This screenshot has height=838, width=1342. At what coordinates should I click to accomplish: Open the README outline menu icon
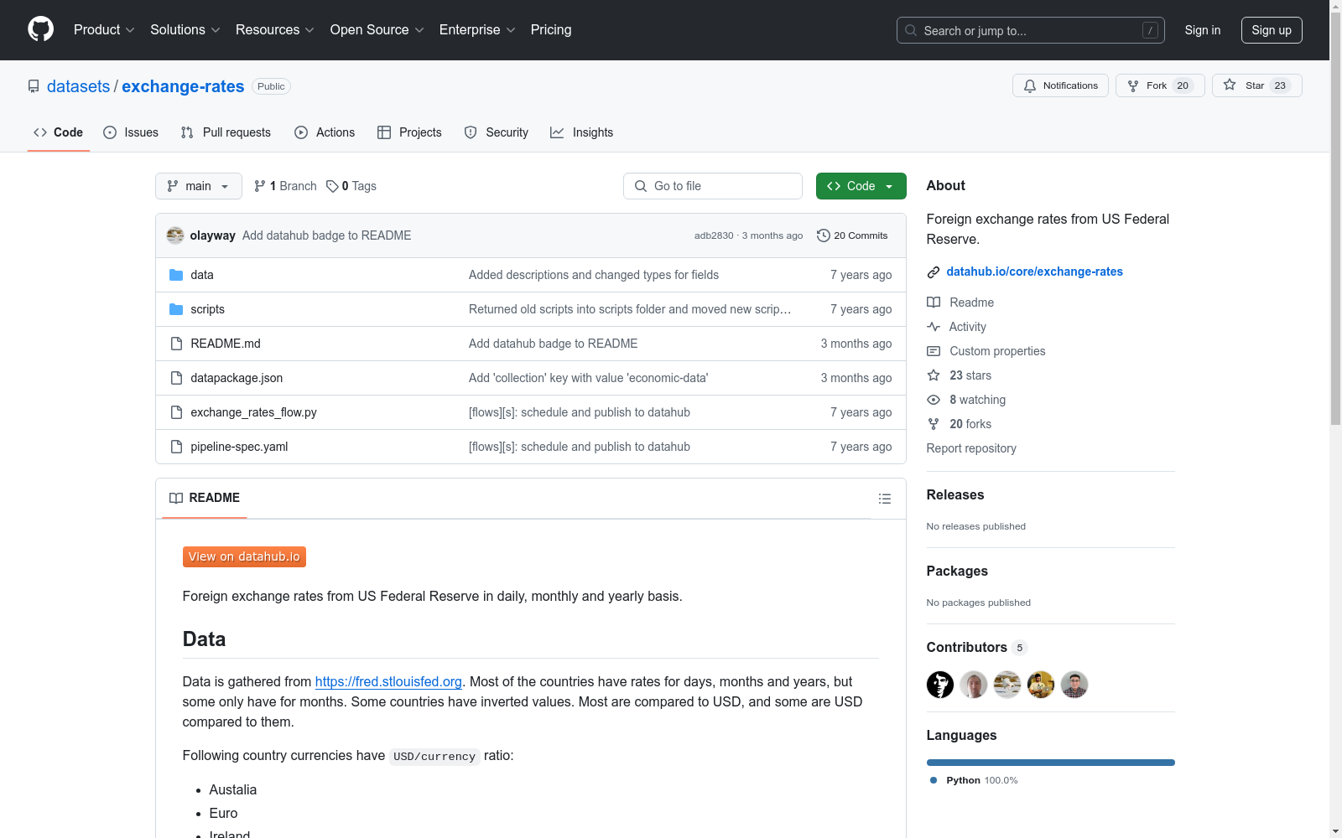[884, 499]
